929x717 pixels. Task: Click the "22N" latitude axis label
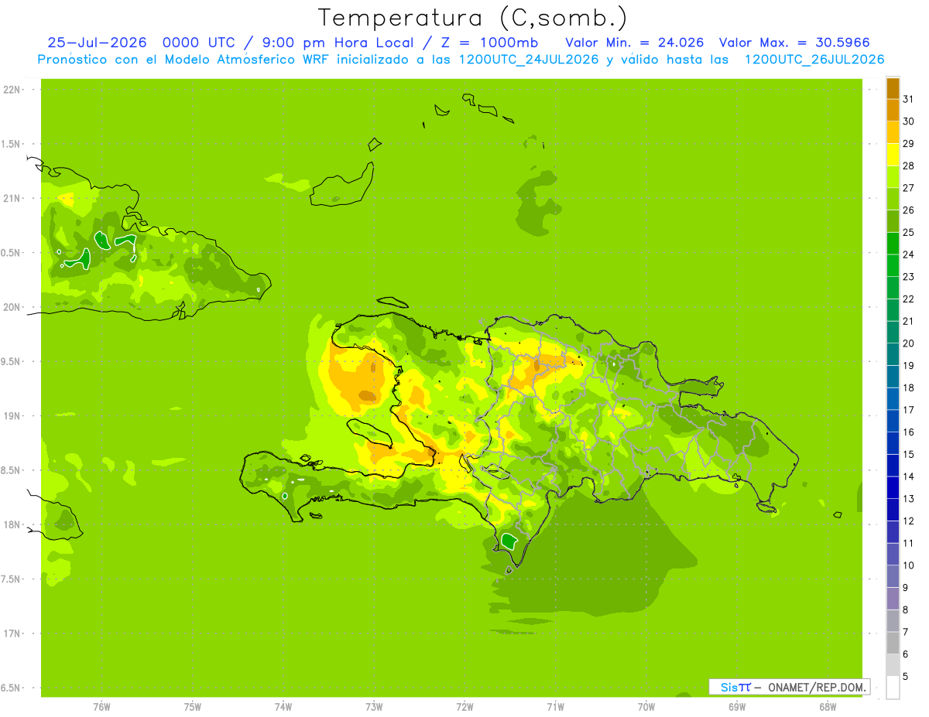(x=12, y=90)
